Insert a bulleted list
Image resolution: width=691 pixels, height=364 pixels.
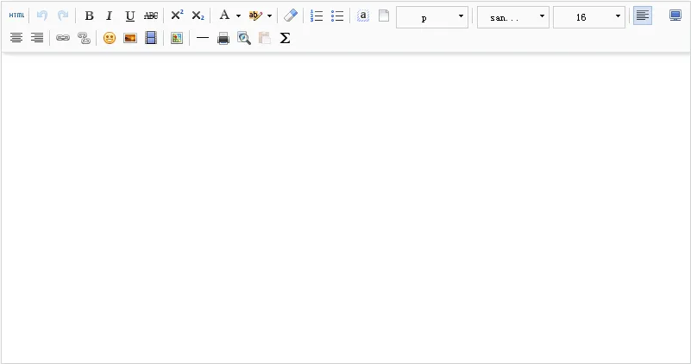pyautogui.click(x=337, y=16)
